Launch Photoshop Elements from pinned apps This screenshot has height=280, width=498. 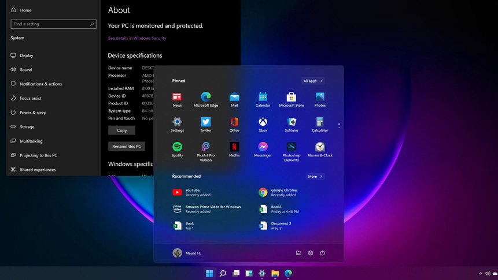[x=291, y=147]
